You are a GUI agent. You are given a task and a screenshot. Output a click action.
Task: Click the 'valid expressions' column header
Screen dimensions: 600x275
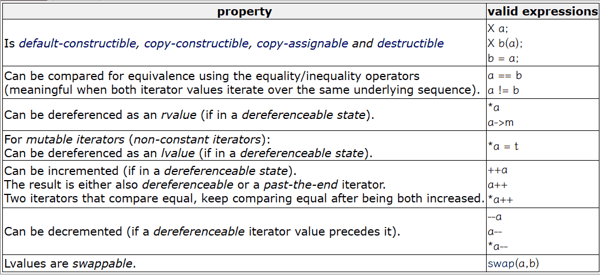[543, 11]
